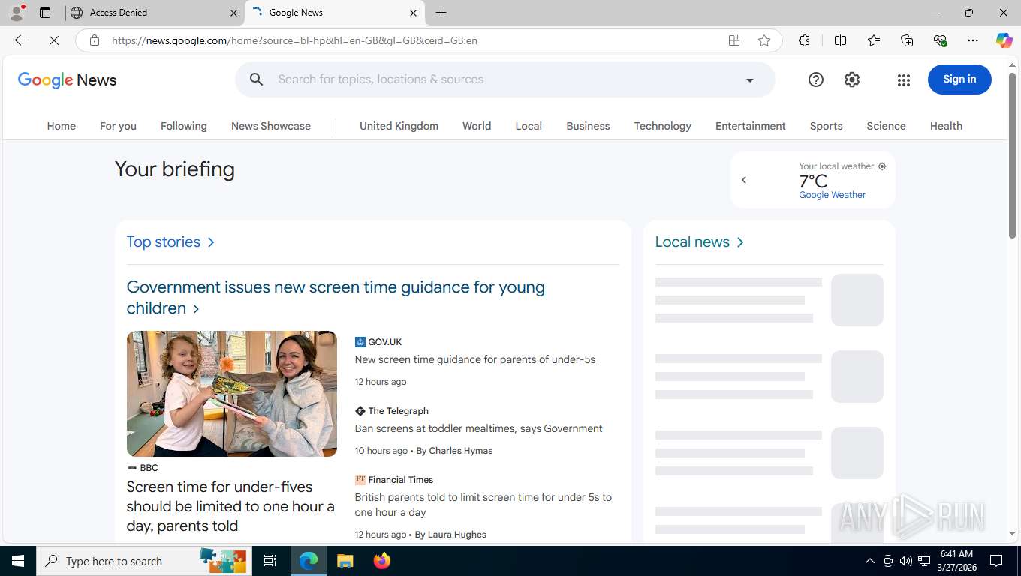The image size is (1021, 576).
Task: View site information padlock icon
Action: pos(95,40)
